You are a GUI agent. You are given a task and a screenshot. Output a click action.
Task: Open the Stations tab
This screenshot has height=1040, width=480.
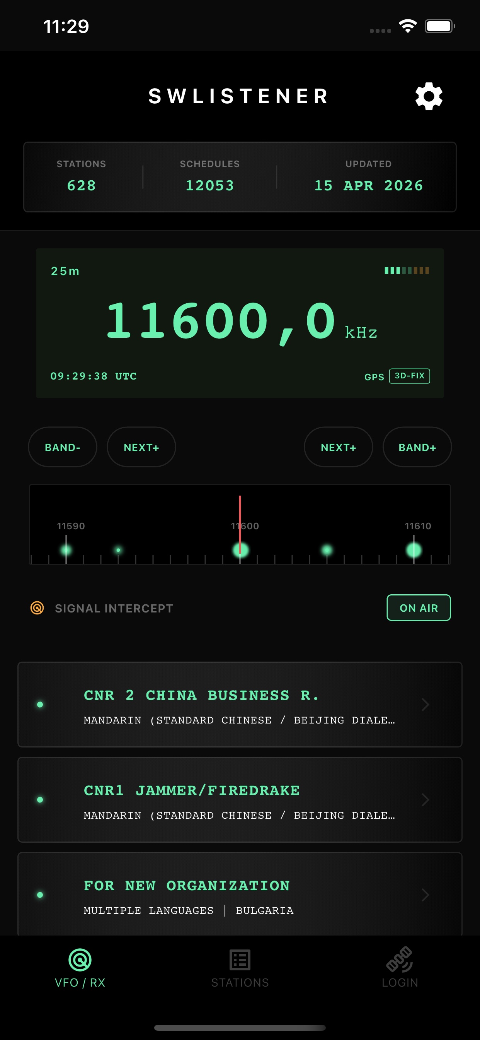[240, 968]
